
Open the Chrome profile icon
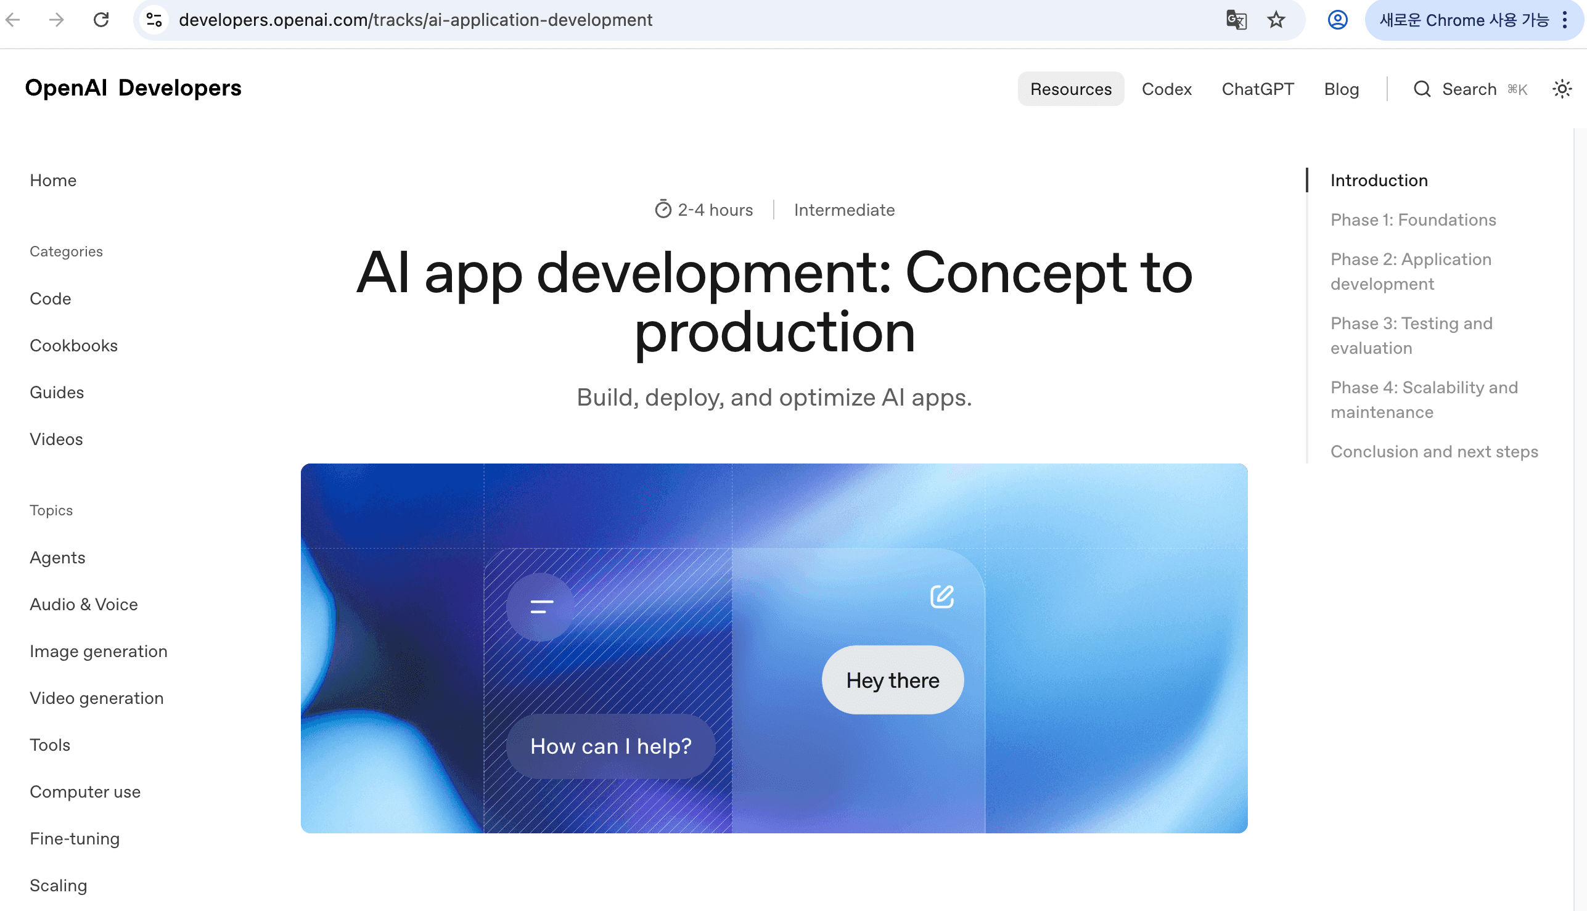click(x=1337, y=20)
